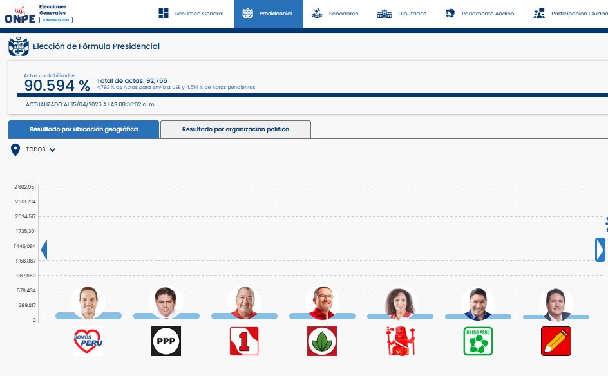Click the Actas para envío al JEE note

point(176,87)
